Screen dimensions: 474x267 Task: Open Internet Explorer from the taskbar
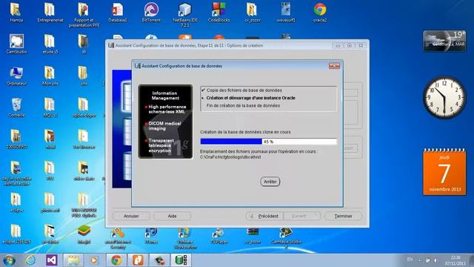coord(30,260)
